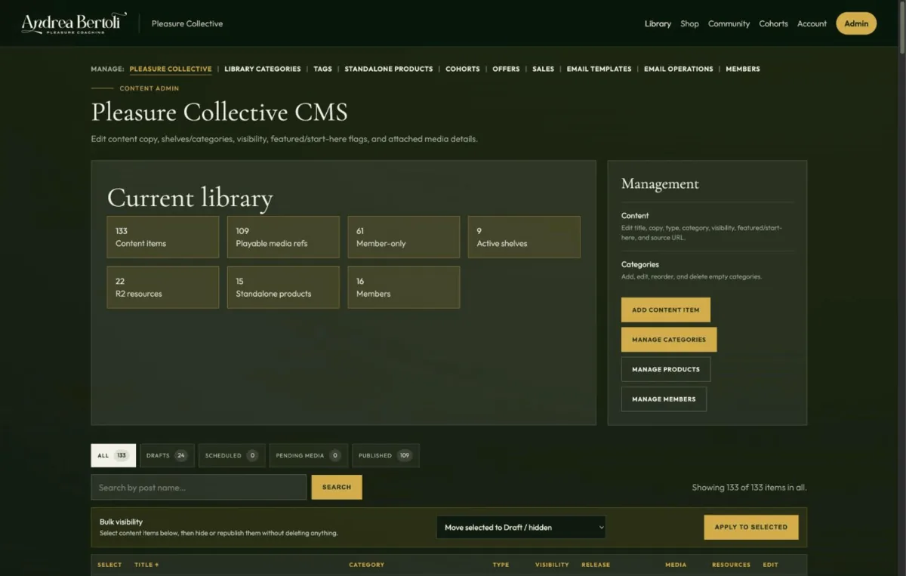Open the Account page
This screenshot has height=576, width=906.
pyautogui.click(x=812, y=23)
